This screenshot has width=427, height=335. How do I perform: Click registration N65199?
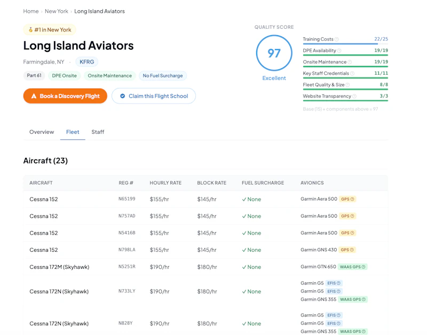pyautogui.click(x=127, y=199)
